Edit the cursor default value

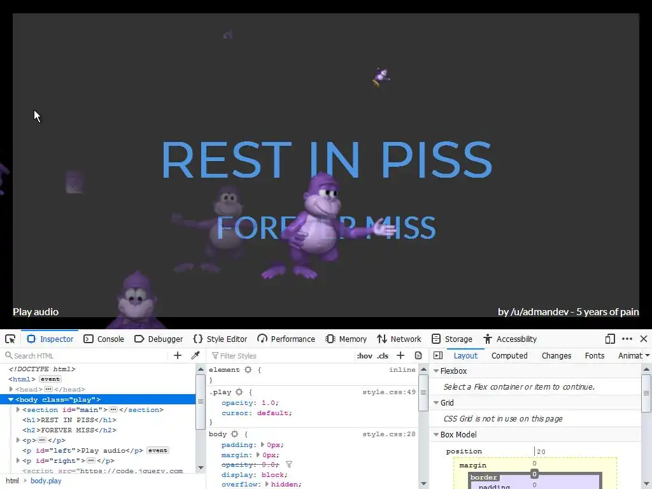pos(273,413)
